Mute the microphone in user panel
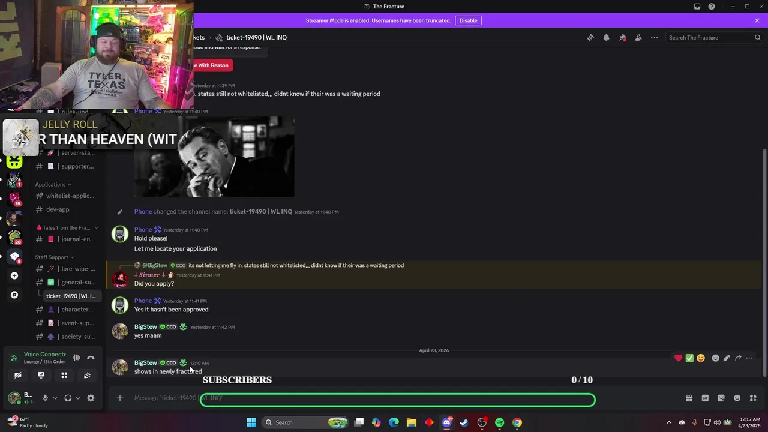Screen dimensions: 768x432 click(45, 398)
